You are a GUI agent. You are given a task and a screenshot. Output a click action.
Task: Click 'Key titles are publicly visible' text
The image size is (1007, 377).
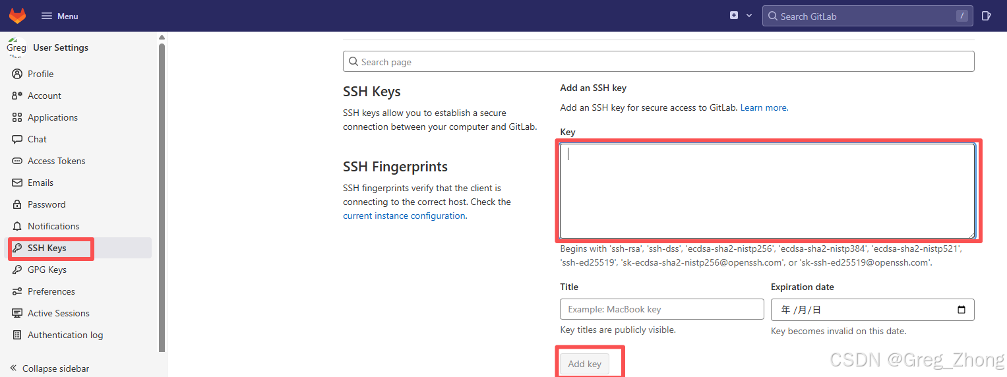(618, 330)
